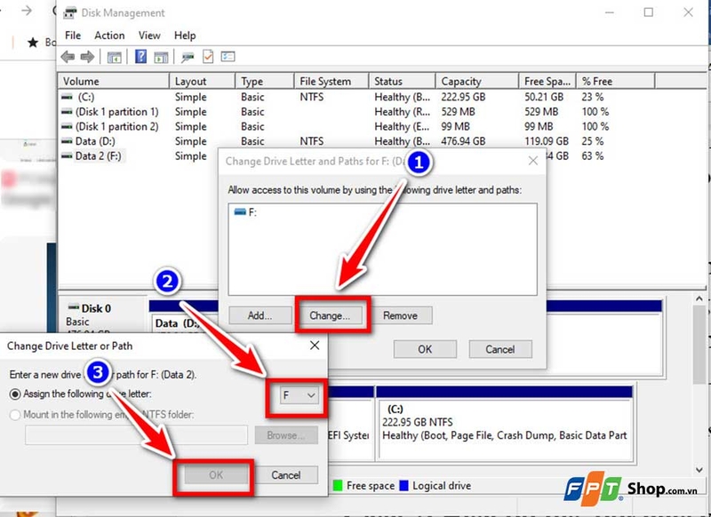Click Capacity column header to sort

click(476, 81)
